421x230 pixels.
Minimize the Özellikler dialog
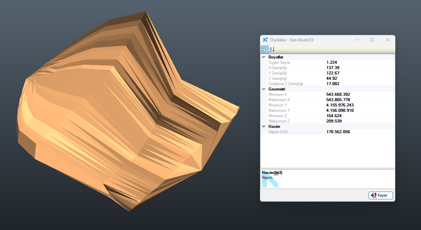[357, 40]
